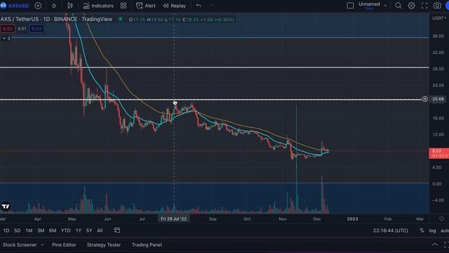
Task: Click the TradingView logo on chart
Action: 6,206
